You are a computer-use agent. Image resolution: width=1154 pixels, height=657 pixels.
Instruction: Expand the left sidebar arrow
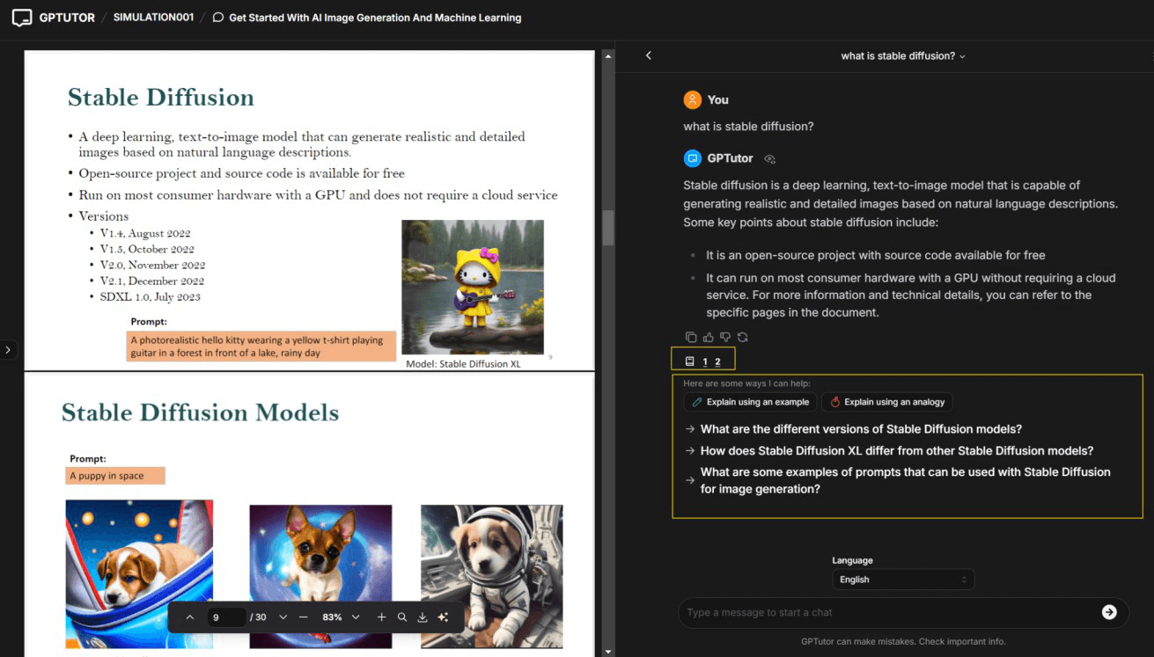(x=8, y=350)
